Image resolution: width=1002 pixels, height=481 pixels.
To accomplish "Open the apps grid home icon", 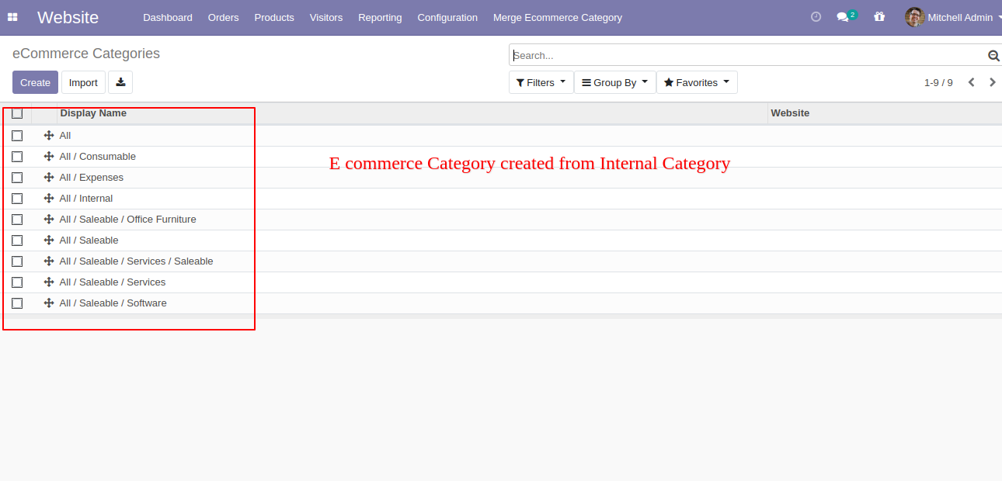I will [12, 17].
